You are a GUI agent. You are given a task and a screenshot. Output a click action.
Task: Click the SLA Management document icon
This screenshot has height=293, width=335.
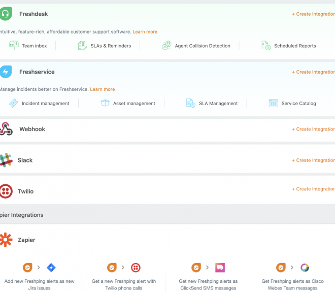coord(190,103)
